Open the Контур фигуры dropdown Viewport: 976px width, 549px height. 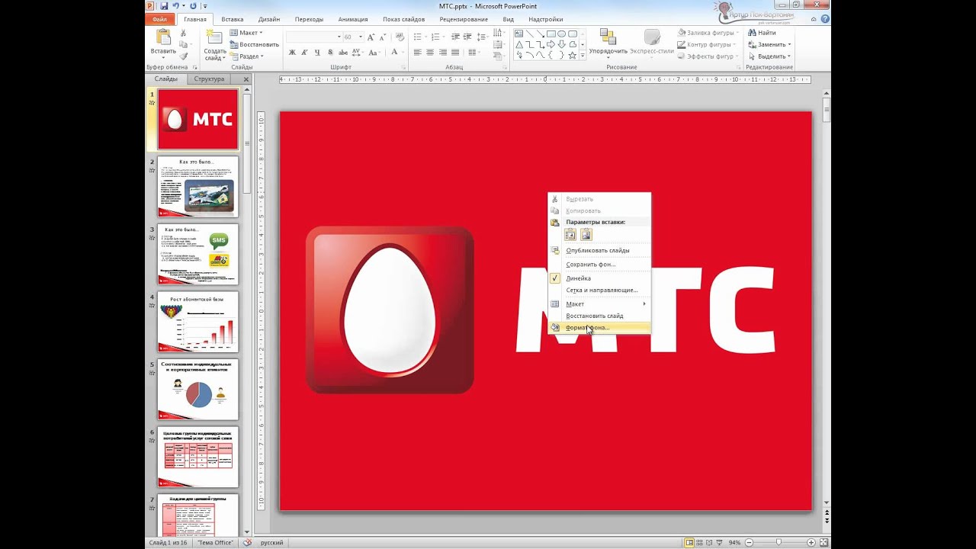point(707,44)
